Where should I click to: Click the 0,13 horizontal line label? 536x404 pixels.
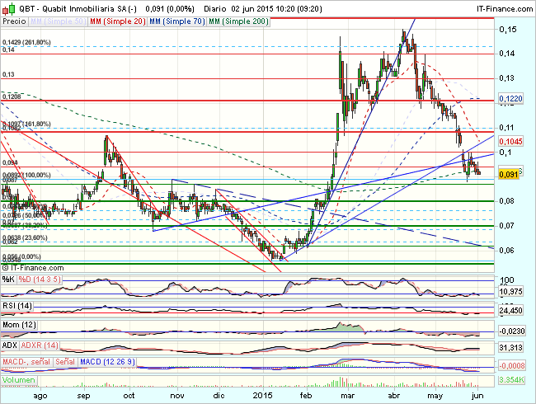pos(8,74)
